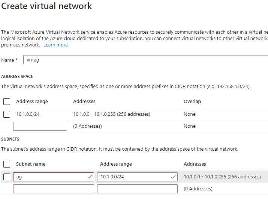Click the checkmark in the subnet address range field

[x=173, y=177]
